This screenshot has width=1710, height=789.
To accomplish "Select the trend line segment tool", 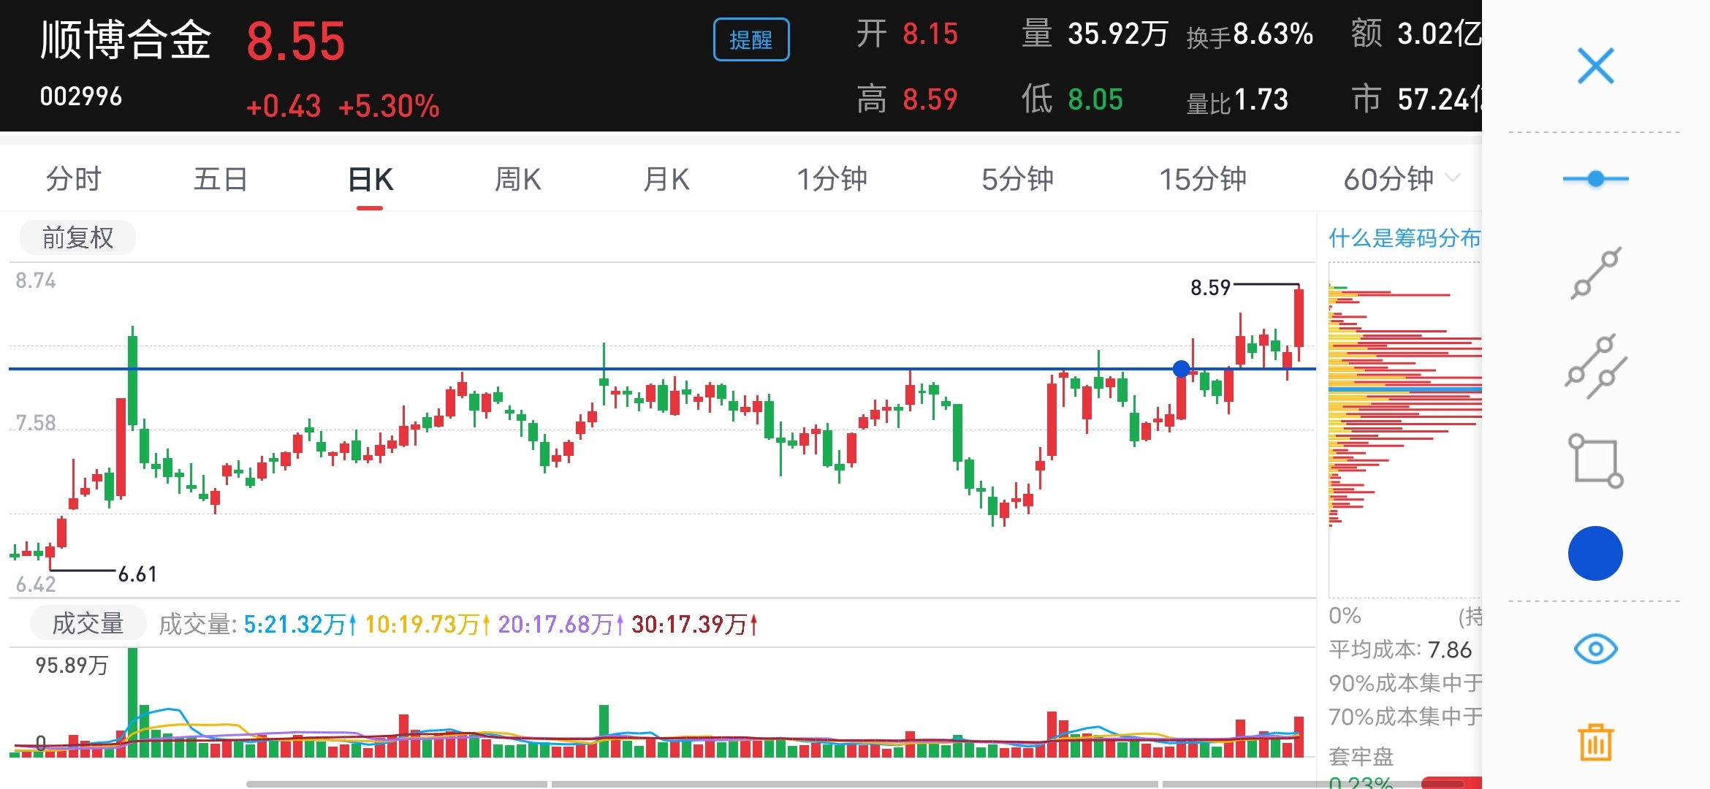I will pyautogui.click(x=1596, y=273).
